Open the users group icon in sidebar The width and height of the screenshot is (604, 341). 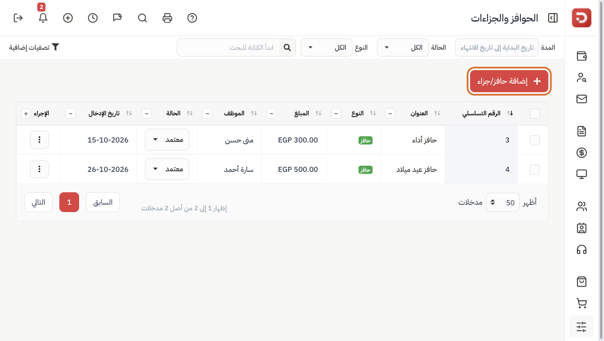tap(581, 207)
